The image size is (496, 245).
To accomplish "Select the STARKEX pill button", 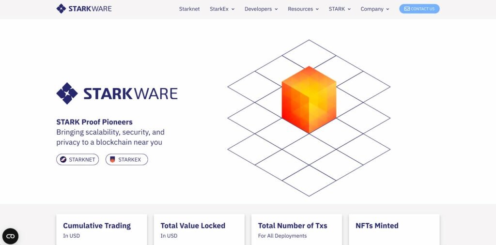I will [x=126, y=159].
